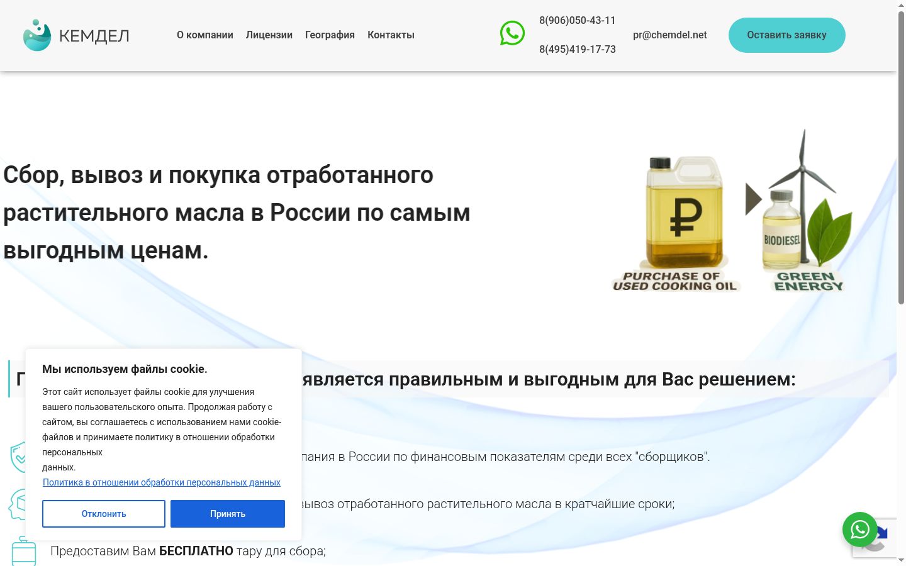Decline cookies with Отклонить button
Screen dimensions: 906x566
coord(104,514)
